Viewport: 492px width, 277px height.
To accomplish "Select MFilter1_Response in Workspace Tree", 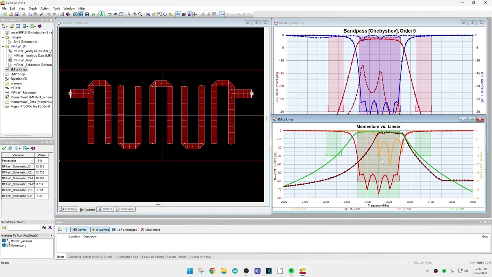I will click(x=23, y=93).
